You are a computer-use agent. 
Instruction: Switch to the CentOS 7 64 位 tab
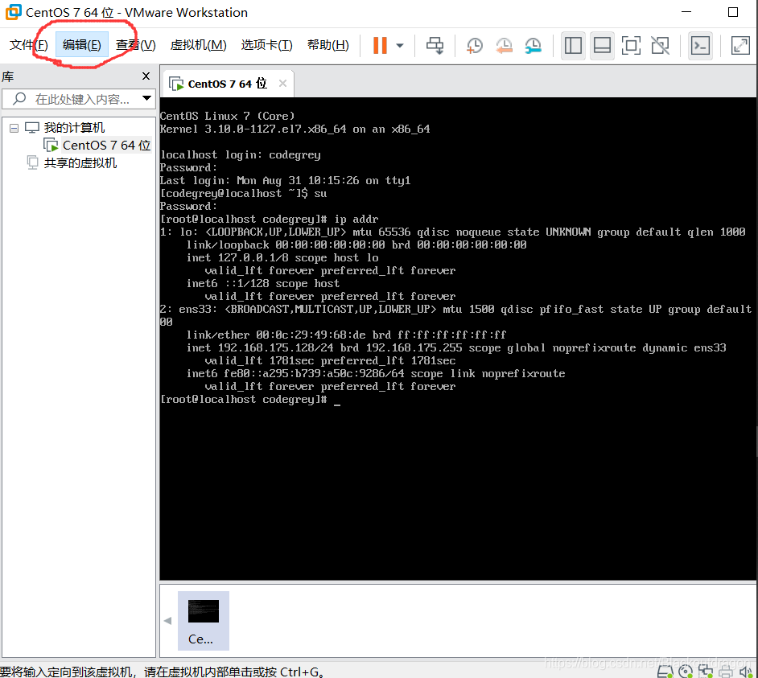[x=227, y=84]
